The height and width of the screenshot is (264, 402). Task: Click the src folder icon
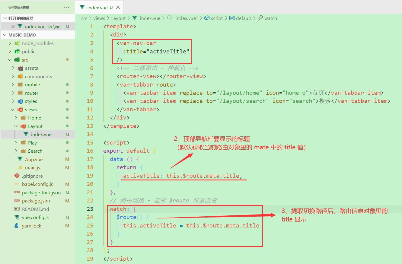tap(17, 60)
